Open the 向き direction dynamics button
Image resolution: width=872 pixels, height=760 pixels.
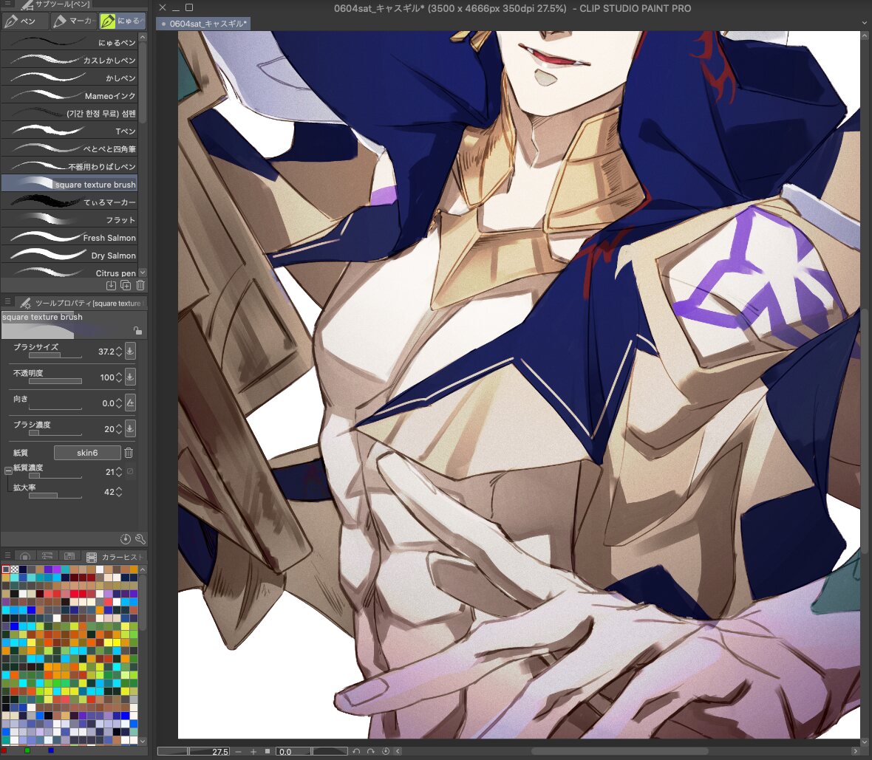click(130, 403)
